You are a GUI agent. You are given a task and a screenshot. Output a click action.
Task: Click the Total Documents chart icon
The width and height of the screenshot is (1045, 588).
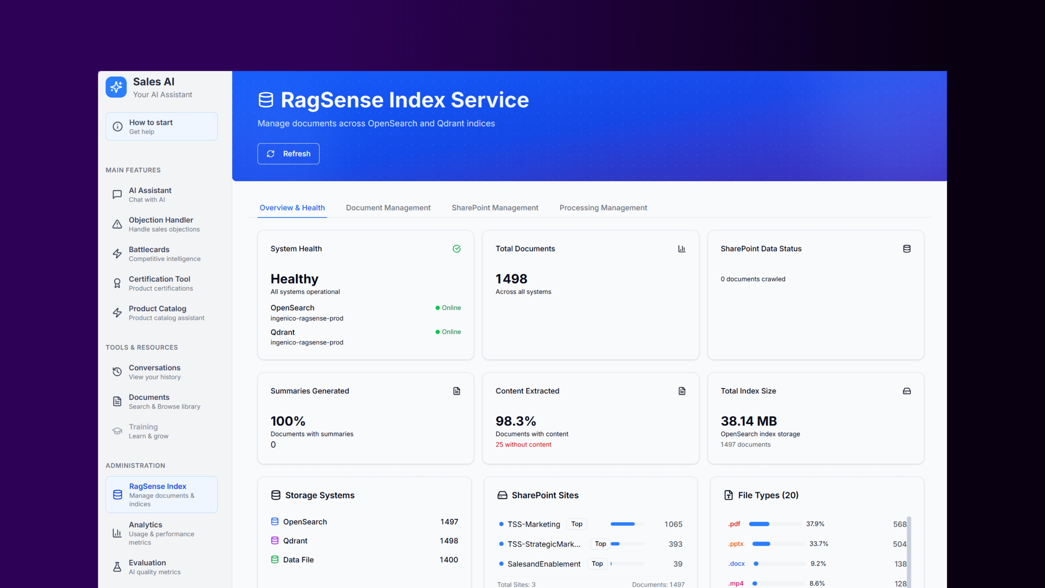[x=681, y=249]
